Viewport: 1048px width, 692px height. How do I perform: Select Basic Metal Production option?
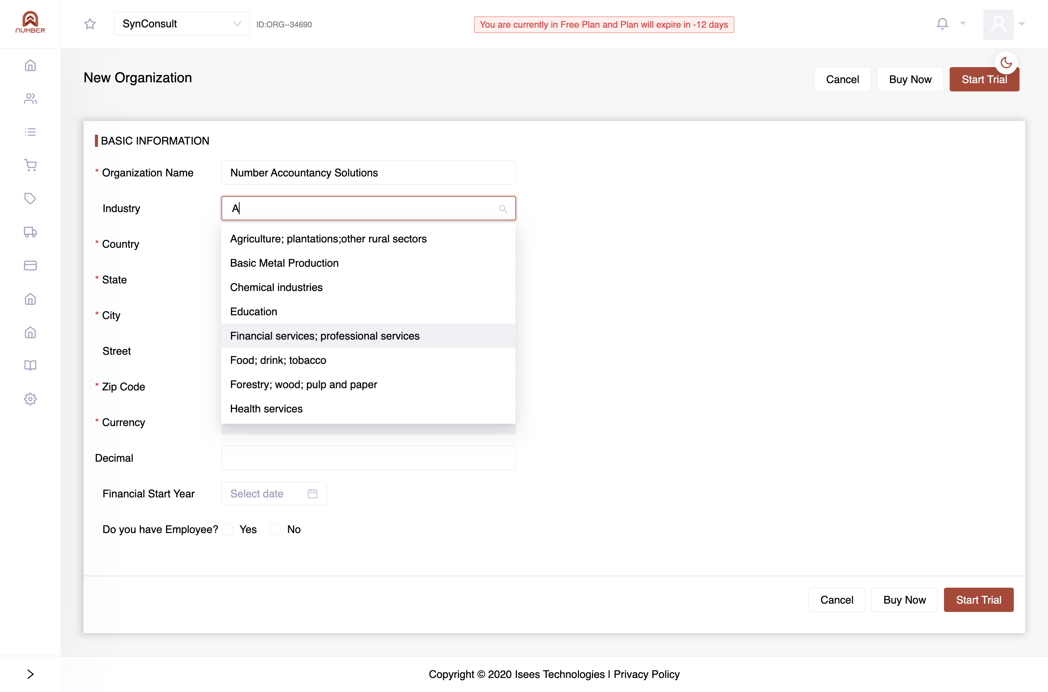coord(368,263)
